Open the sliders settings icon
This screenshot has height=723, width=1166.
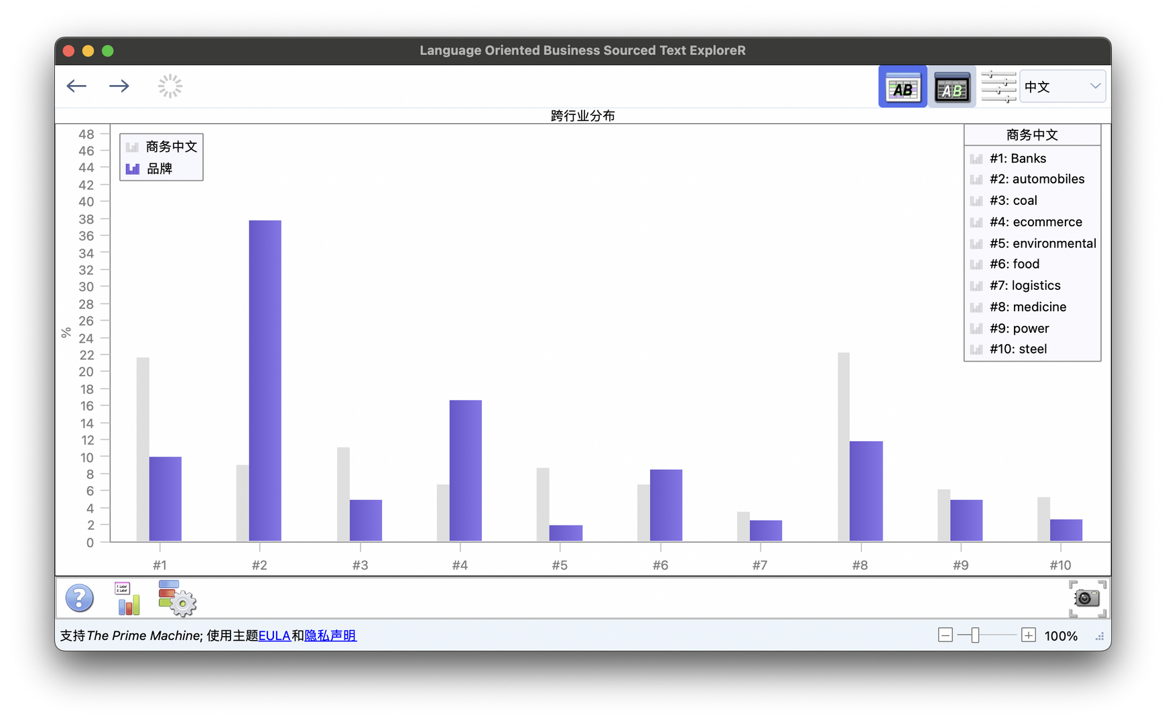(x=998, y=86)
